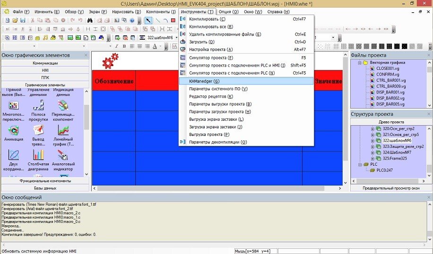This screenshot has height=254, width=433.
Task: Click the Open folder toolbar icon
Action: [15, 20]
